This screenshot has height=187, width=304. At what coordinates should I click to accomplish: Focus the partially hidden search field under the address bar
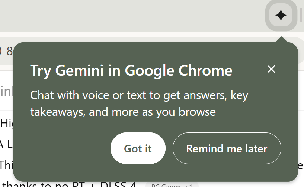click(x=6, y=91)
